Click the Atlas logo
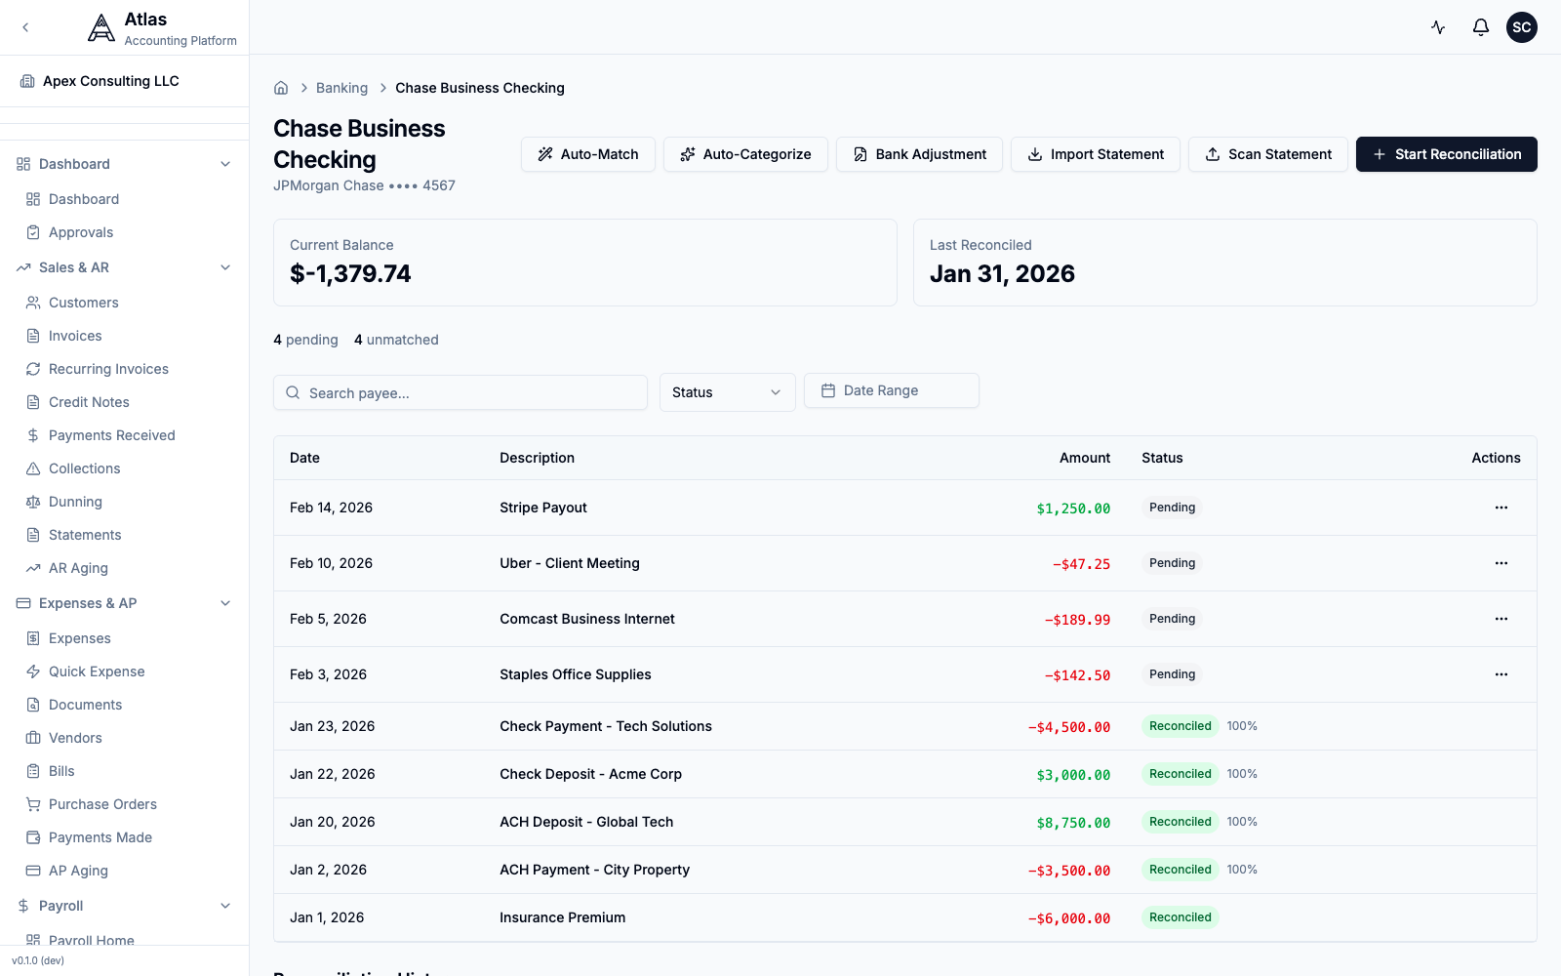 point(101,28)
